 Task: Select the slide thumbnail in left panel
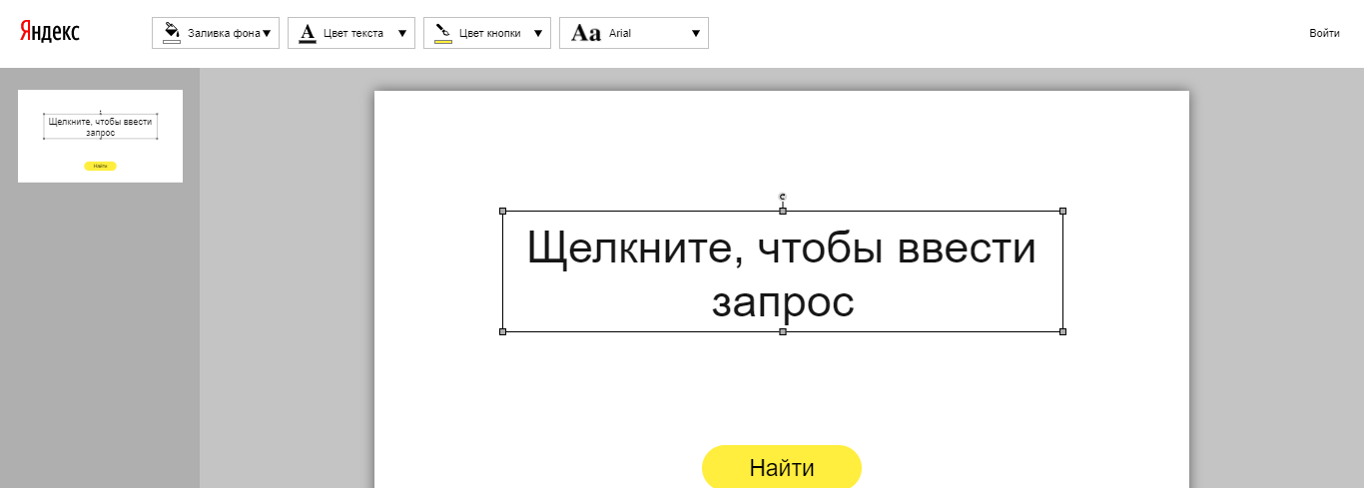click(100, 136)
